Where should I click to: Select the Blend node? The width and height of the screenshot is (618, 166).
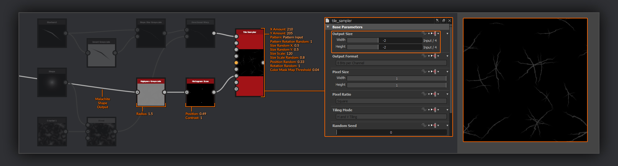click(101, 132)
